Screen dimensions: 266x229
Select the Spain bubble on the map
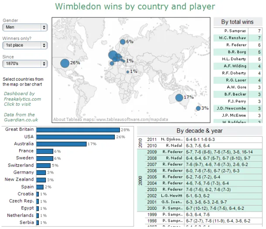tap(112, 63)
